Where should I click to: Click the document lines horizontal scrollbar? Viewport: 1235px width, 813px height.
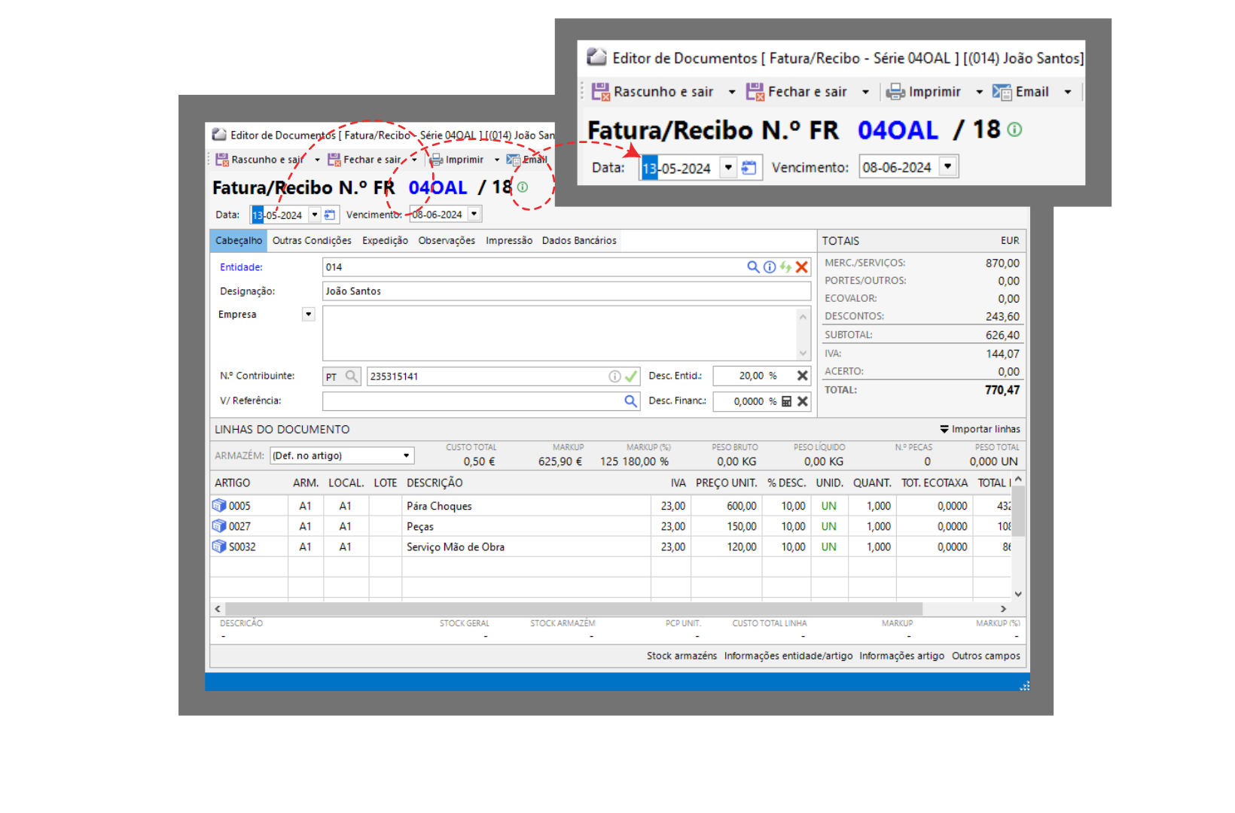(x=572, y=608)
